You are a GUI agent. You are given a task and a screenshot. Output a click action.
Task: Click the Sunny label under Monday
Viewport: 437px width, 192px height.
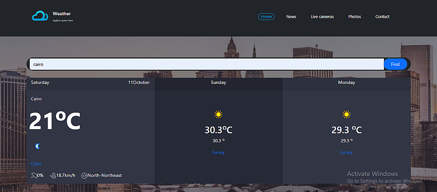(347, 152)
